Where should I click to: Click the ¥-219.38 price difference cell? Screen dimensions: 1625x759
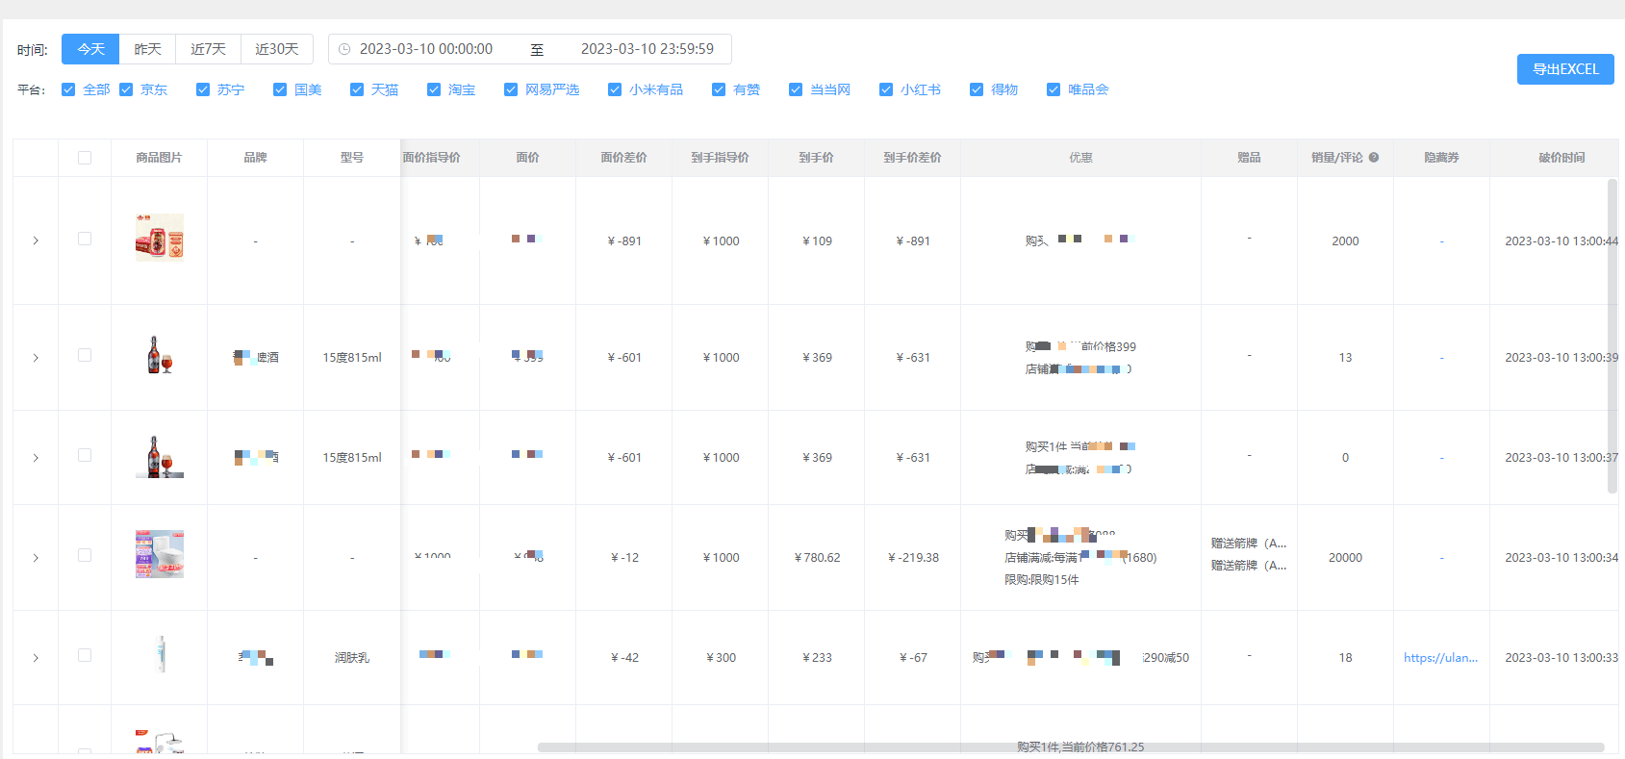[913, 558]
